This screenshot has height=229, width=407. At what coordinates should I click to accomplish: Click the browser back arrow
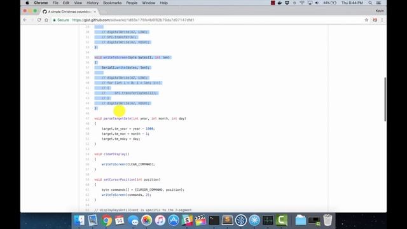[x=25, y=20]
